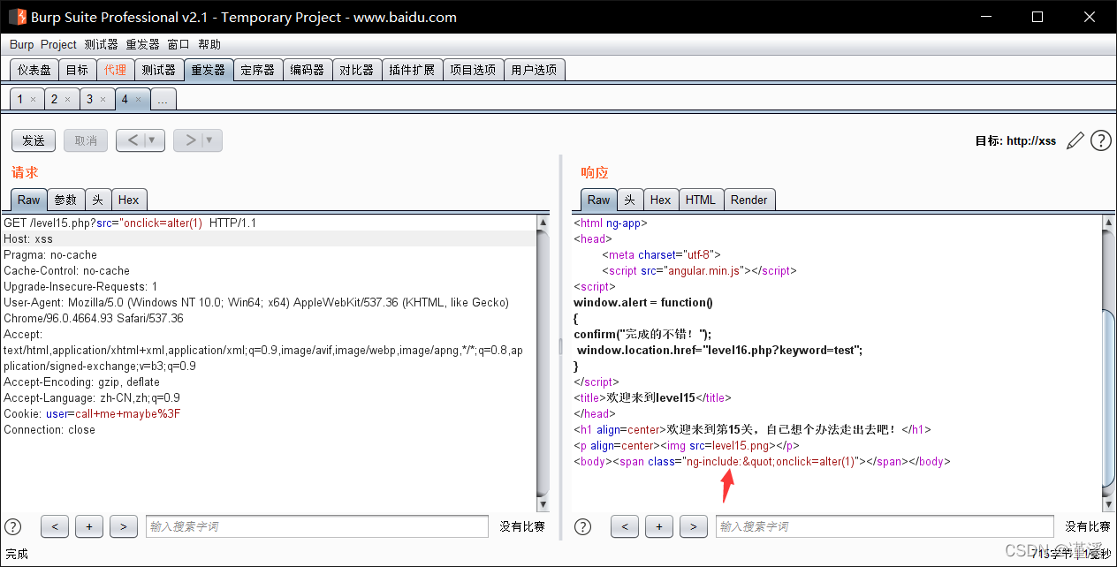
Task: Select request 参数 tab
Action: coord(66,200)
